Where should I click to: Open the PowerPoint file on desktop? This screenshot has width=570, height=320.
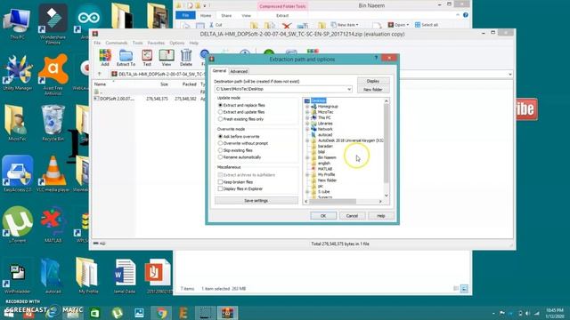tap(159, 276)
